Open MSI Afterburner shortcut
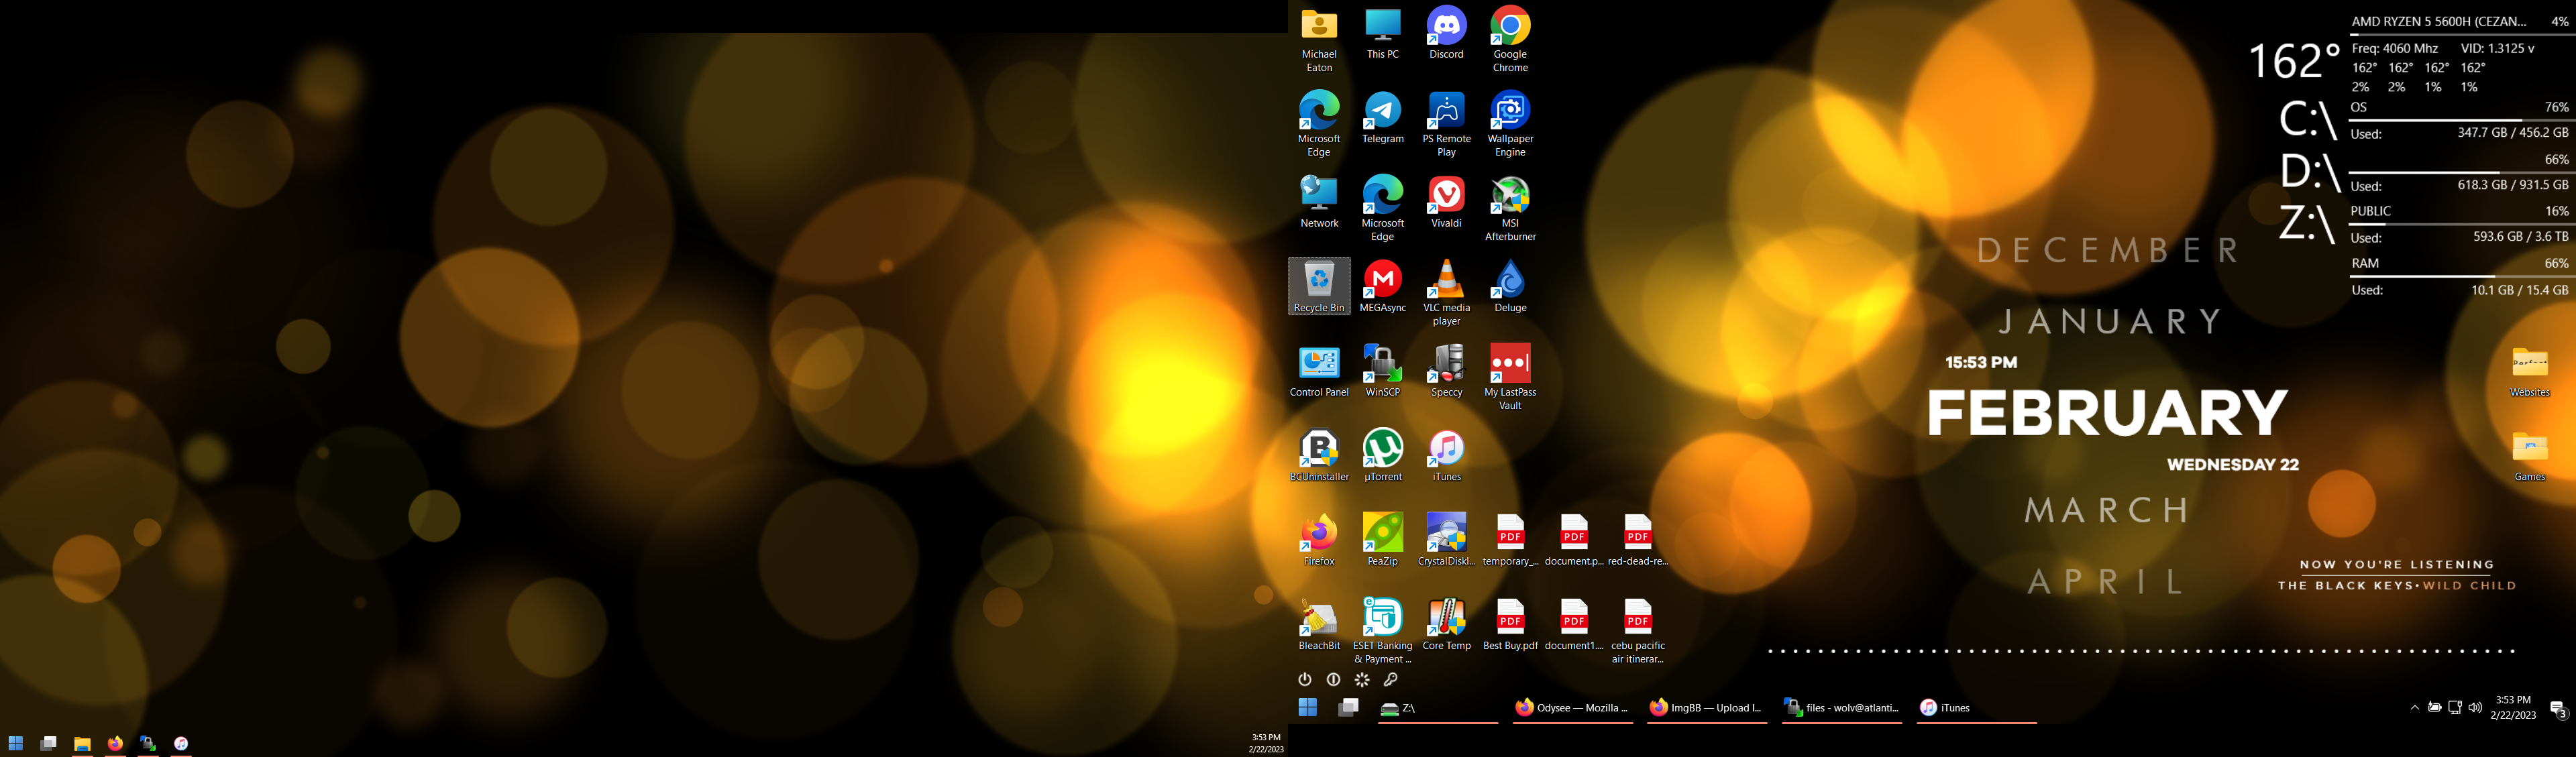 click(x=1510, y=209)
